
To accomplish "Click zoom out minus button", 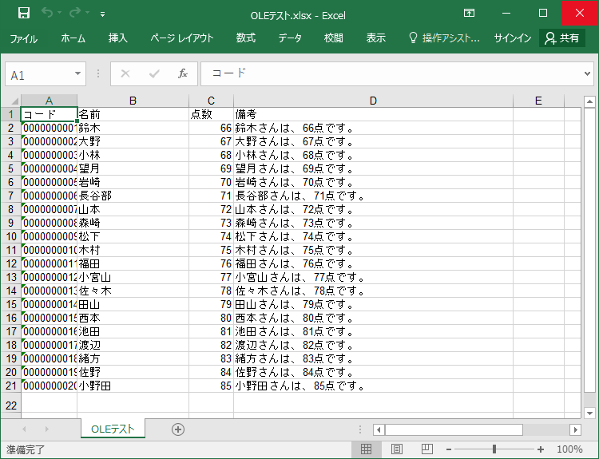I will coord(449,449).
